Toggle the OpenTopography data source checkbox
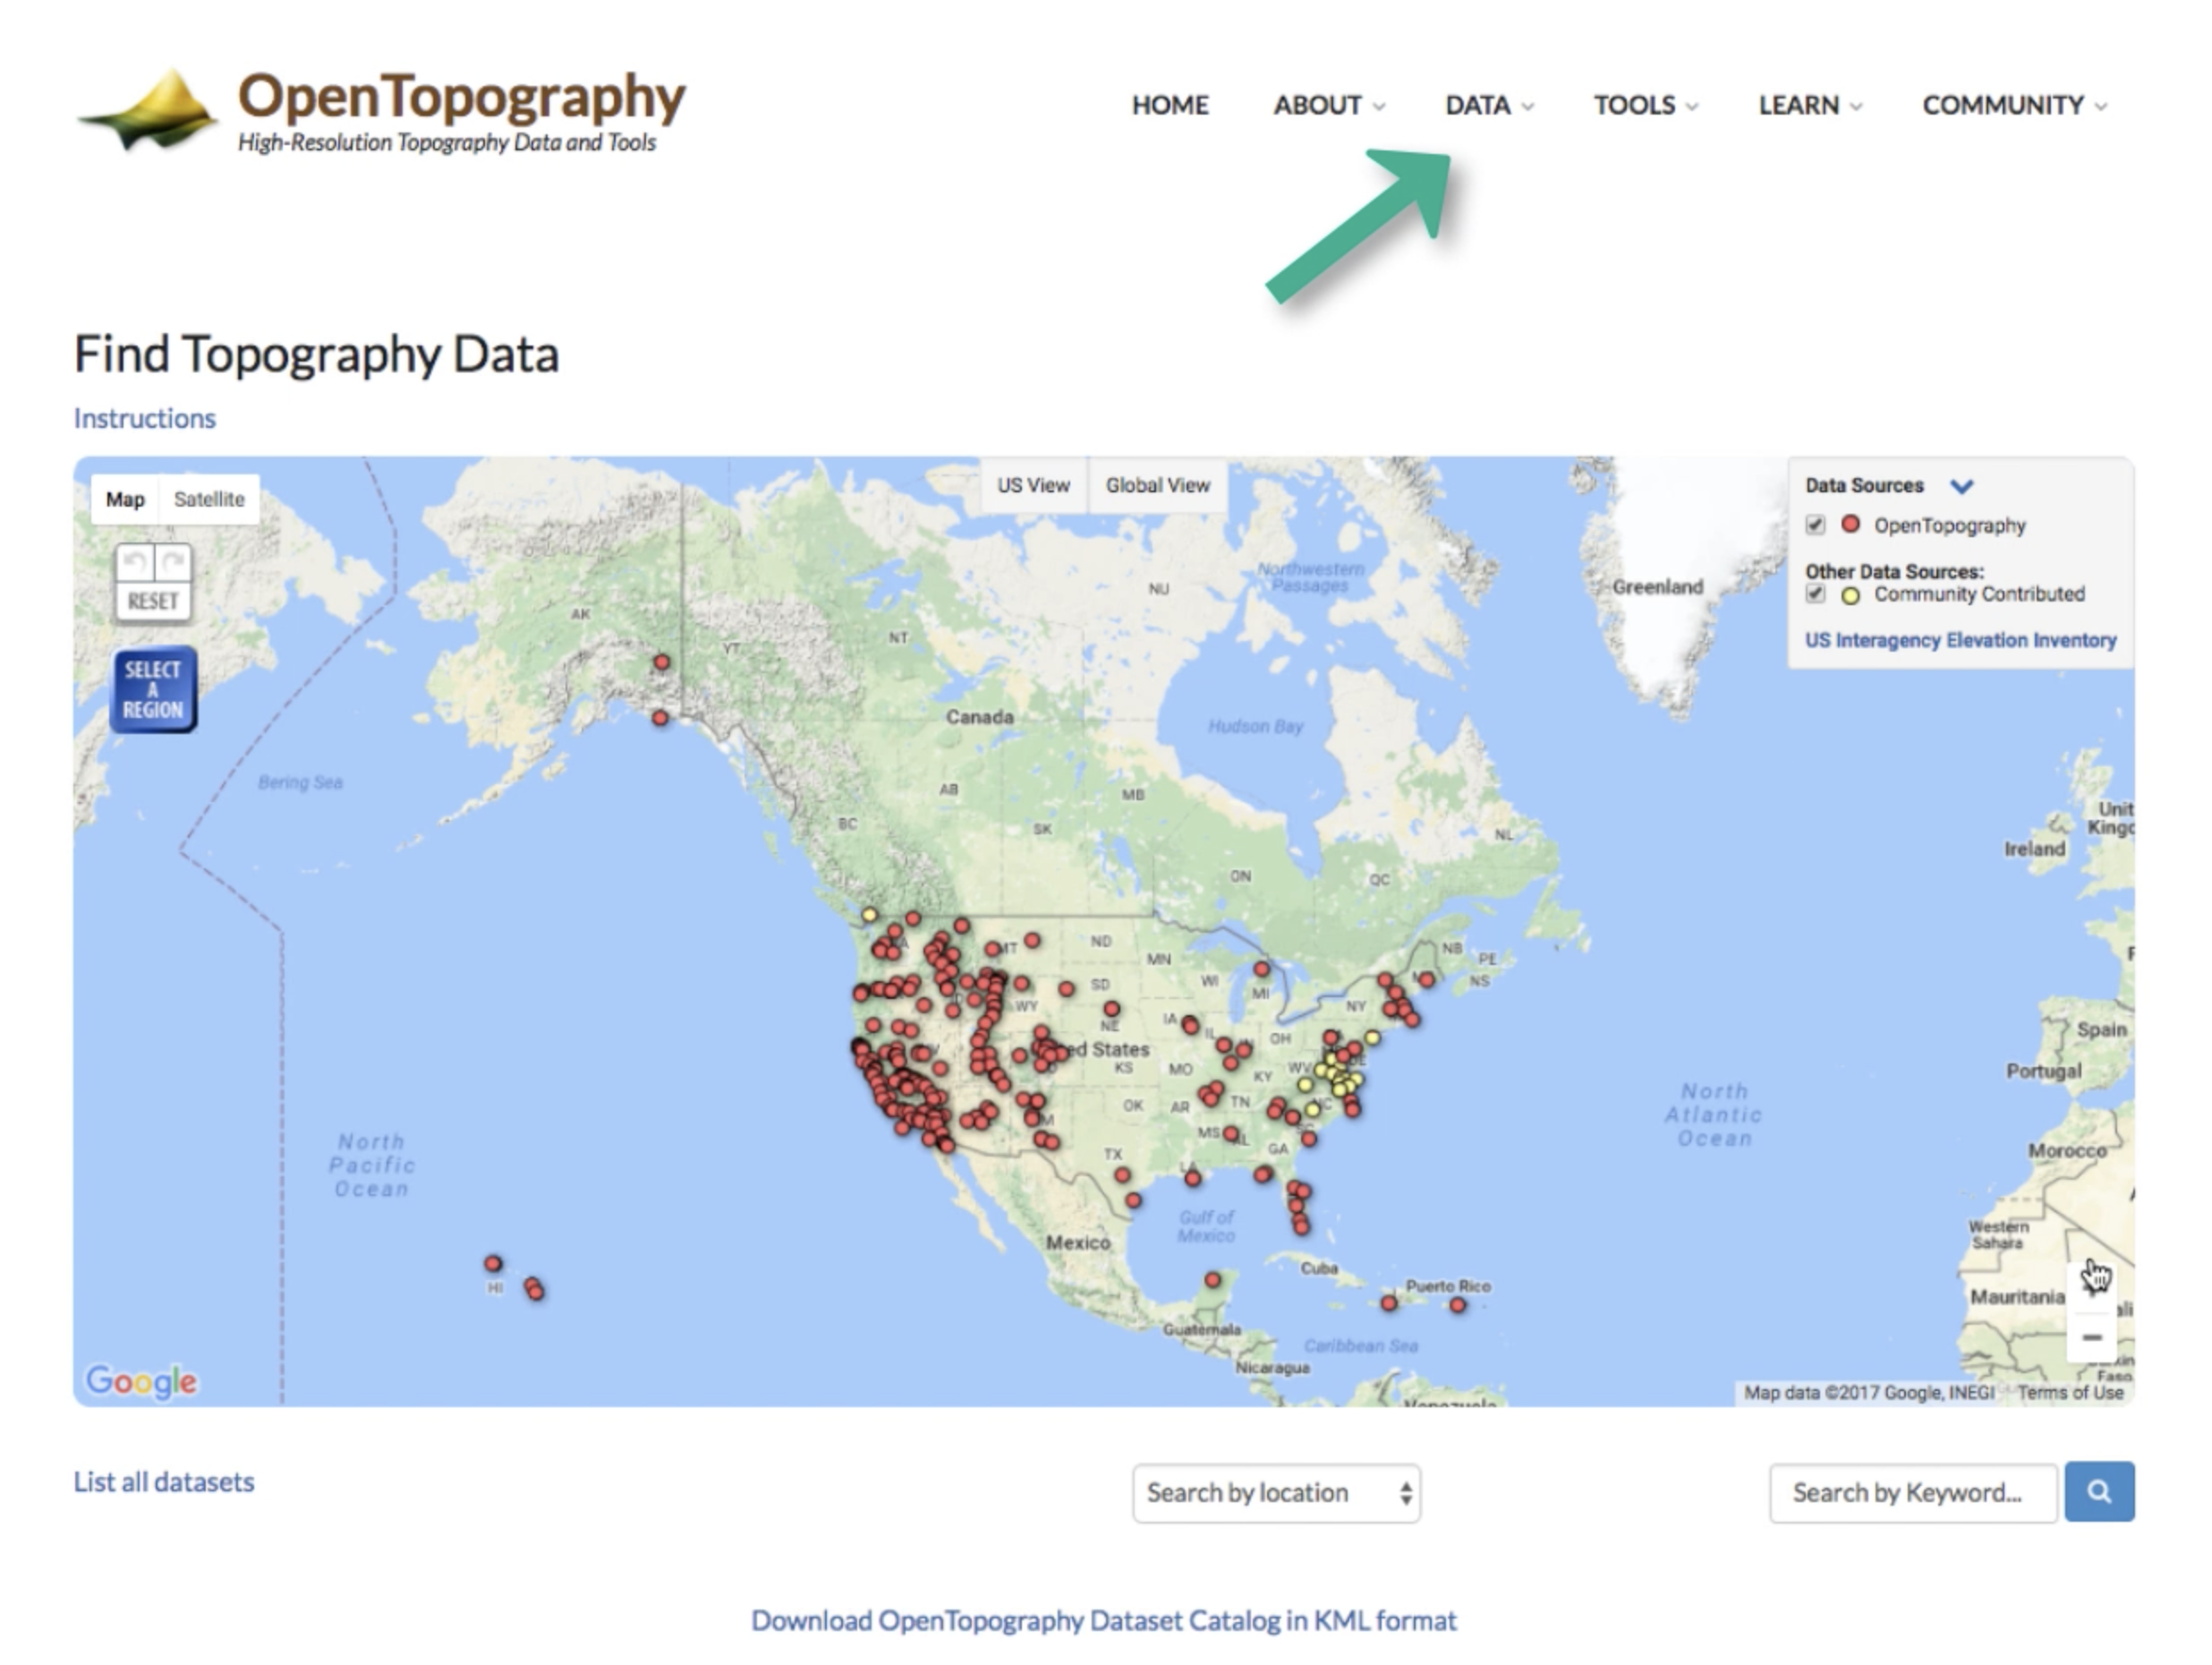Screen dimensions: 2212x1665 coord(1816,525)
